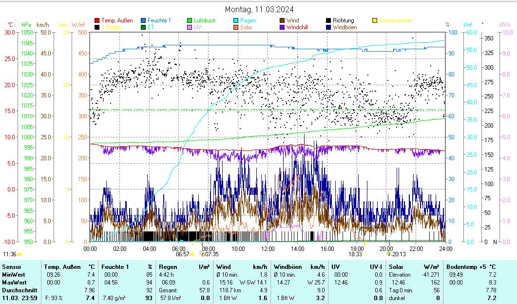Screen dimensions: 517x304
Task: Click the brown Wind legend square
Action: (x=283, y=20)
